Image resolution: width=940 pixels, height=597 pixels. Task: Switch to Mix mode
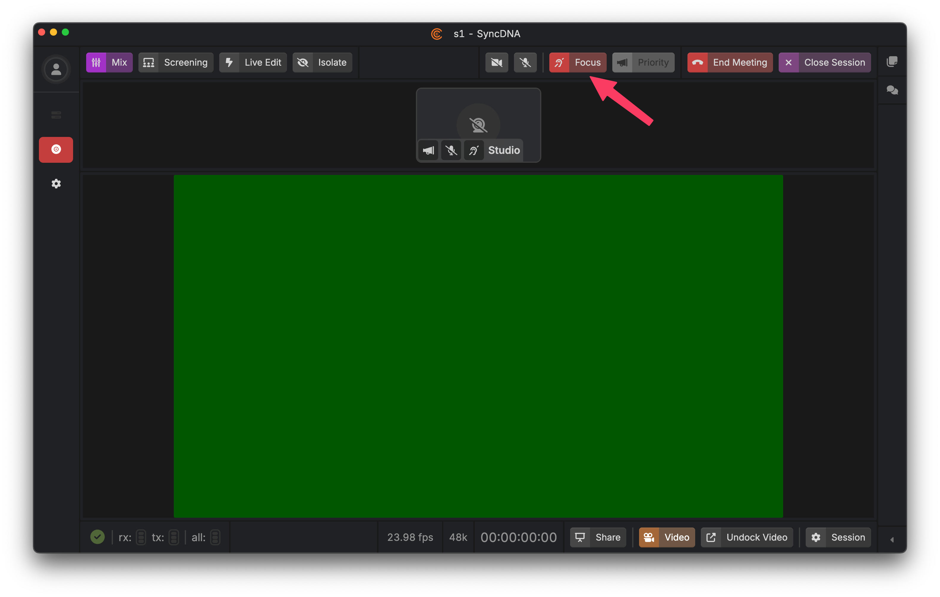coord(109,62)
